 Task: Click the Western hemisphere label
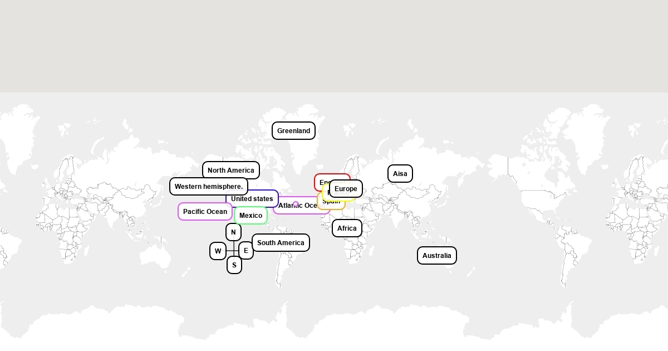tap(209, 187)
